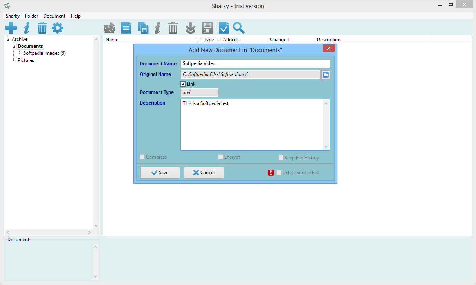Uncheck the Link checkbox
Viewport: 476px width, 285px height.
click(183, 84)
